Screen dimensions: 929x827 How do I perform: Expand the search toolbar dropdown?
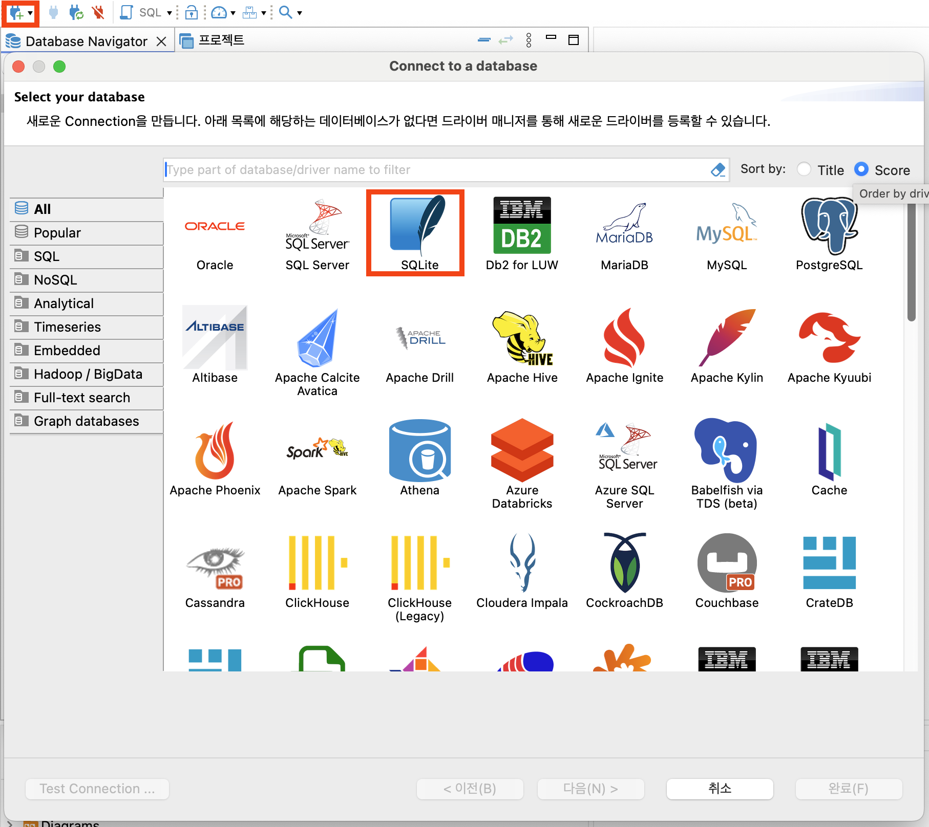point(300,13)
